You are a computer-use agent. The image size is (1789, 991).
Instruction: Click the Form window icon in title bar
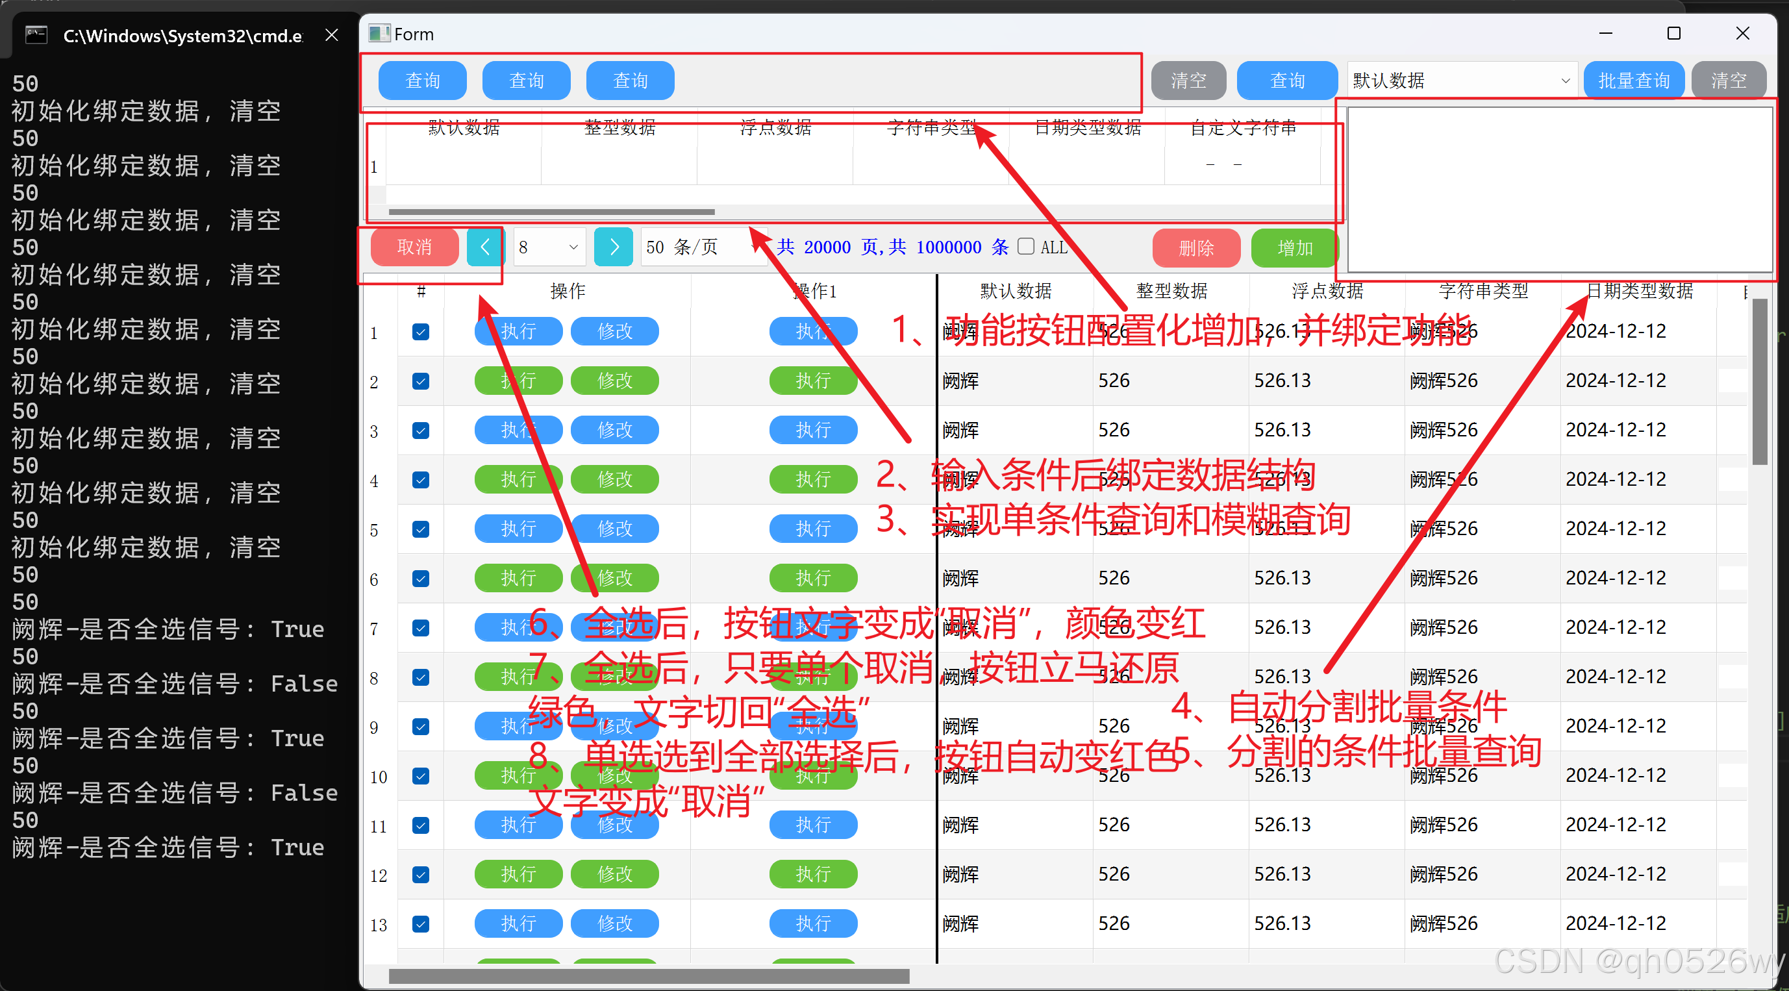click(x=379, y=33)
